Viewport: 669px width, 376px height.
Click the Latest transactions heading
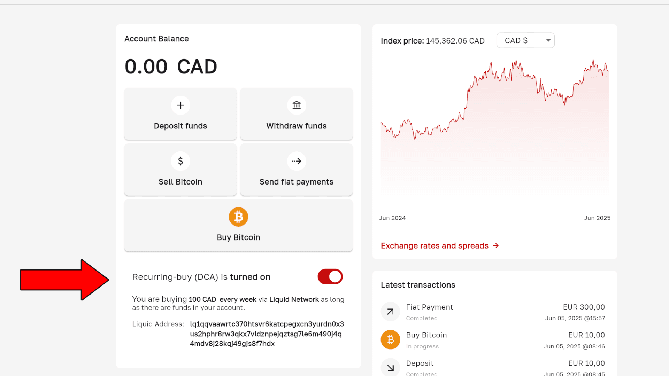click(418, 285)
